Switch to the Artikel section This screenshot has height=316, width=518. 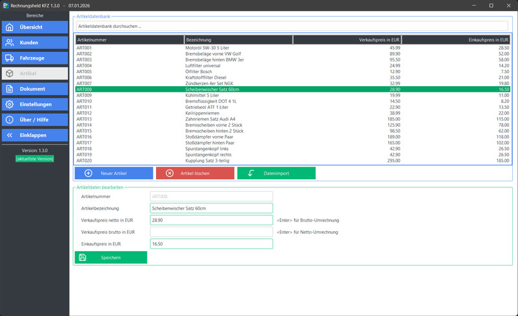coord(35,73)
